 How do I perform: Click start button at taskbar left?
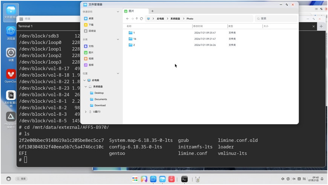click(9, 179)
